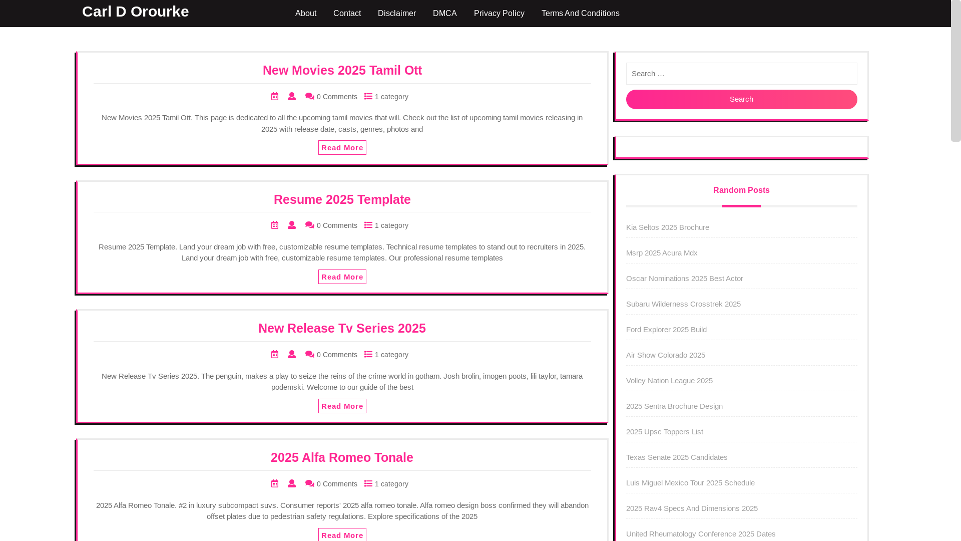The width and height of the screenshot is (961, 541).
Task: Click Read More for New Release Tv Series 2025
Action: [342, 406]
